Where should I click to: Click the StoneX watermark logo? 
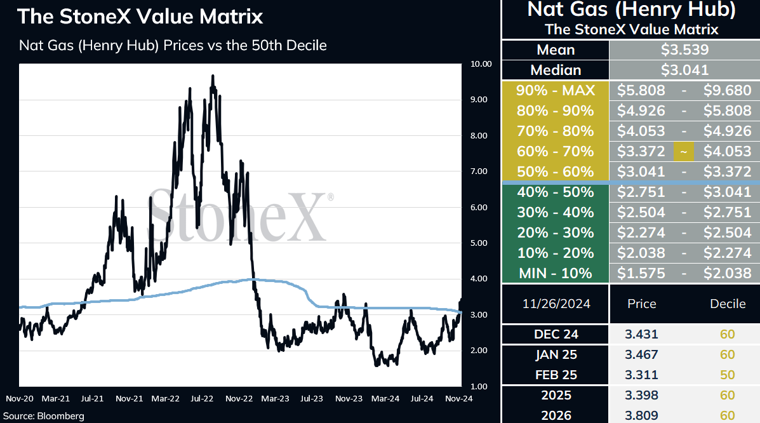[241, 216]
